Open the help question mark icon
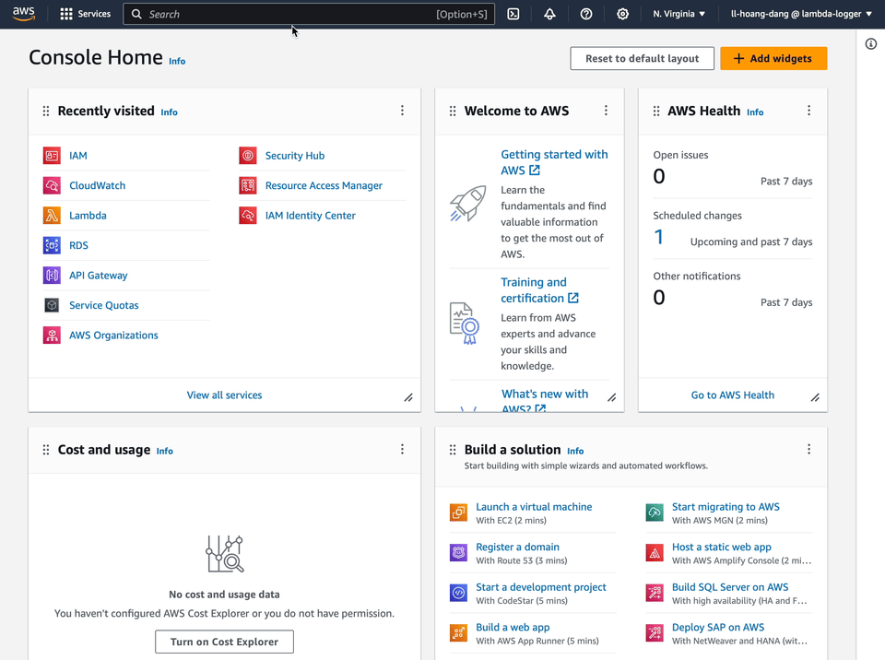885x660 pixels. pyautogui.click(x=586, y=14)
